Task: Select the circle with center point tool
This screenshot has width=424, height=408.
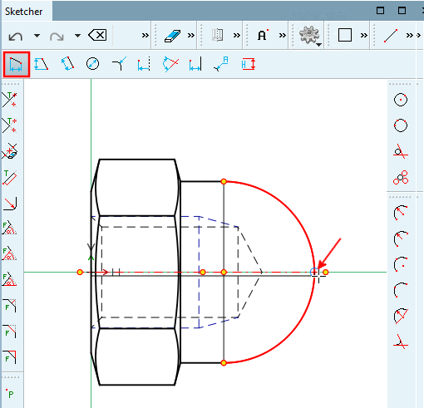Action: 401,100
